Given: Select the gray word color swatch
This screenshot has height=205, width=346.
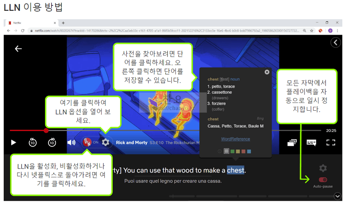Looking at the screenshot, I should tap(226, 151).
